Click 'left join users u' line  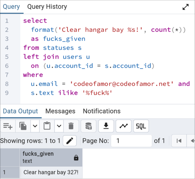(57, 57)
